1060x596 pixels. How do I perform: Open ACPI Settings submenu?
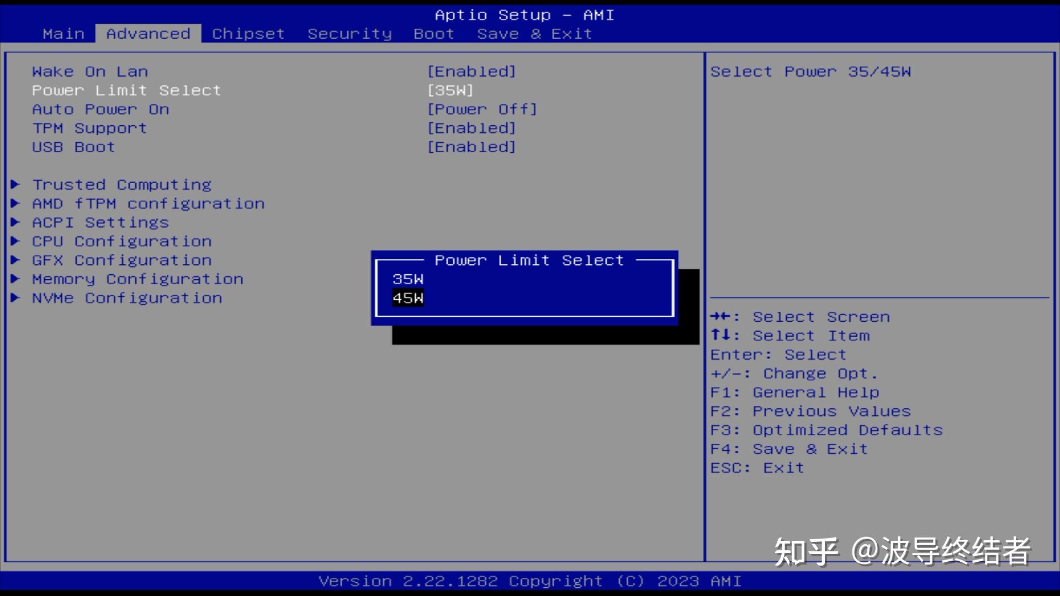pyautogui.click(x=100, y=222)
